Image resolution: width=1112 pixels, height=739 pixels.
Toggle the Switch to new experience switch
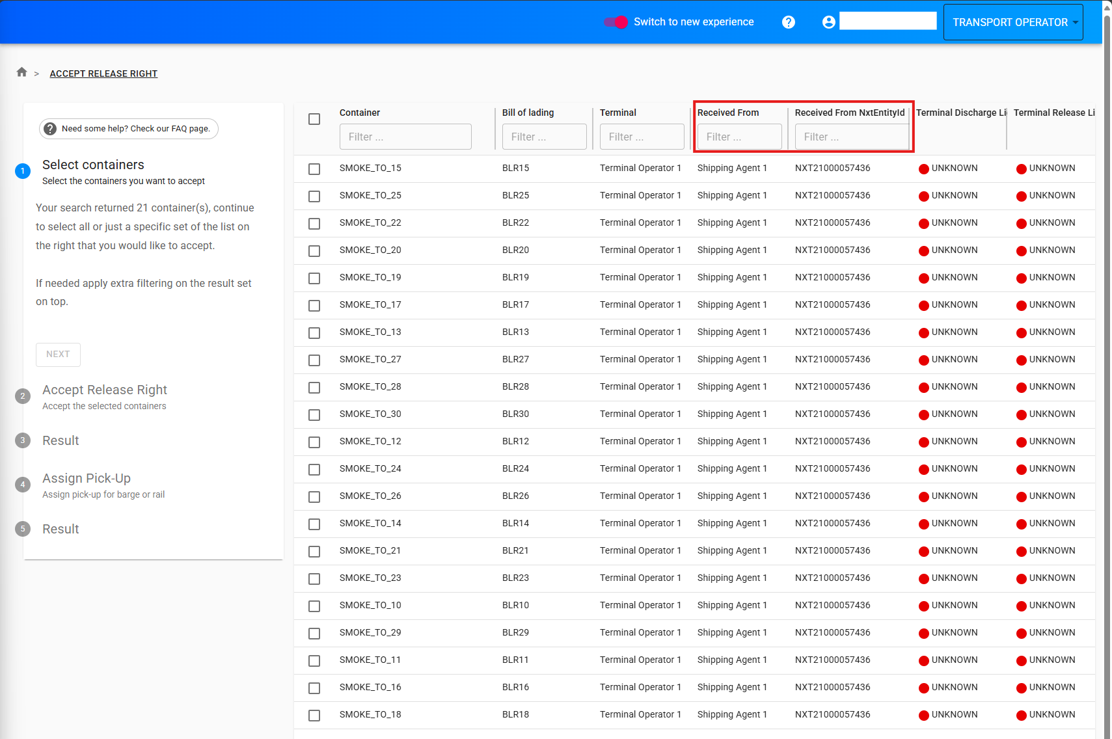(x=616, y=22)
